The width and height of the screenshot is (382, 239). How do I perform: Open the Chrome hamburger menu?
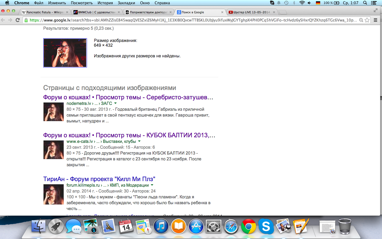tap(375, 20)
